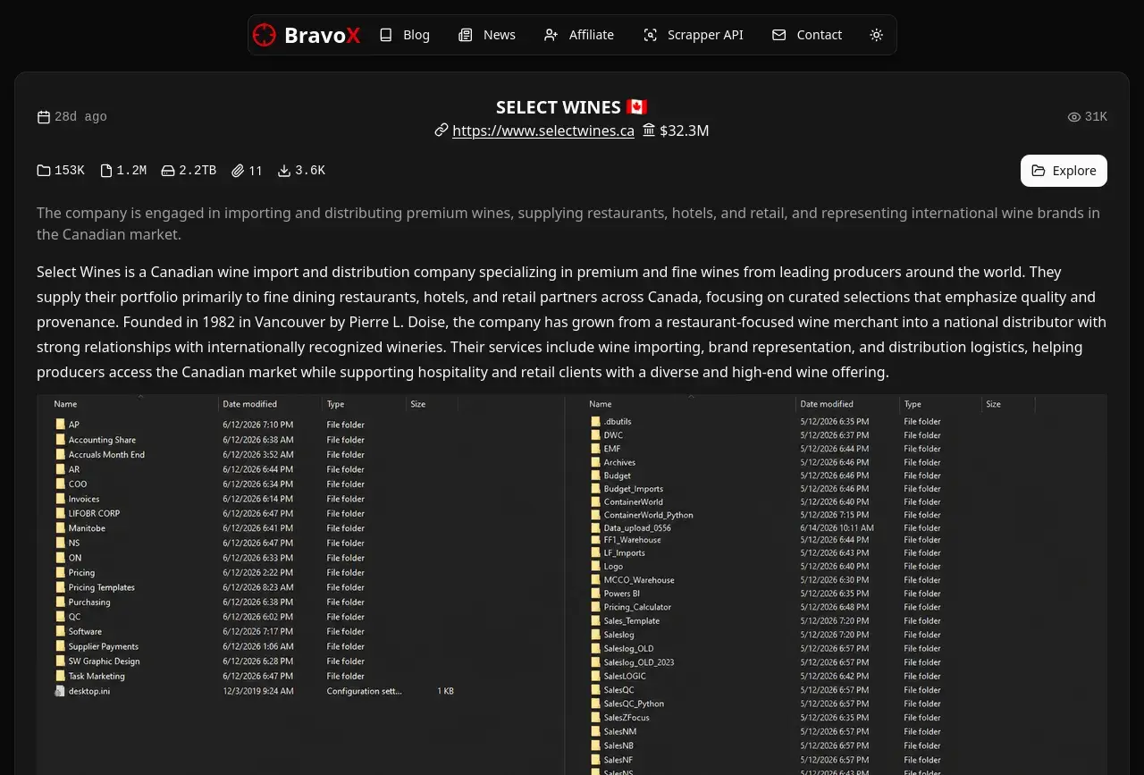Image resolution: width=1144 pixels, height=775 pixels.
Task: Open the Affiliate page
Action: 579,35
